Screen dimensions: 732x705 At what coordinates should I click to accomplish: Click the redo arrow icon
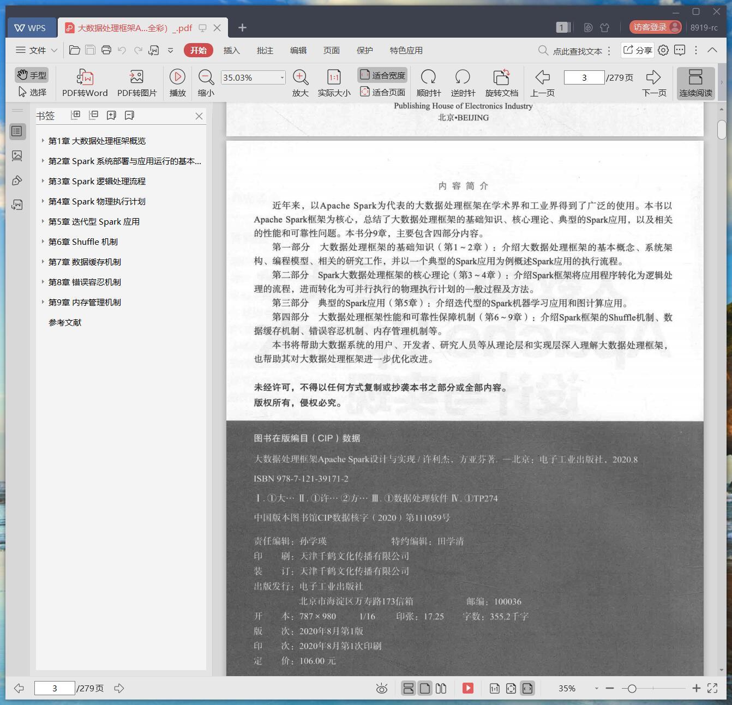tap(138, 50)
